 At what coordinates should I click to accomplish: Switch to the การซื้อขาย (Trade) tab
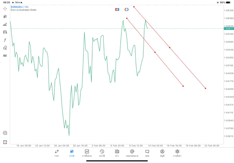click(x=87, y=153)
